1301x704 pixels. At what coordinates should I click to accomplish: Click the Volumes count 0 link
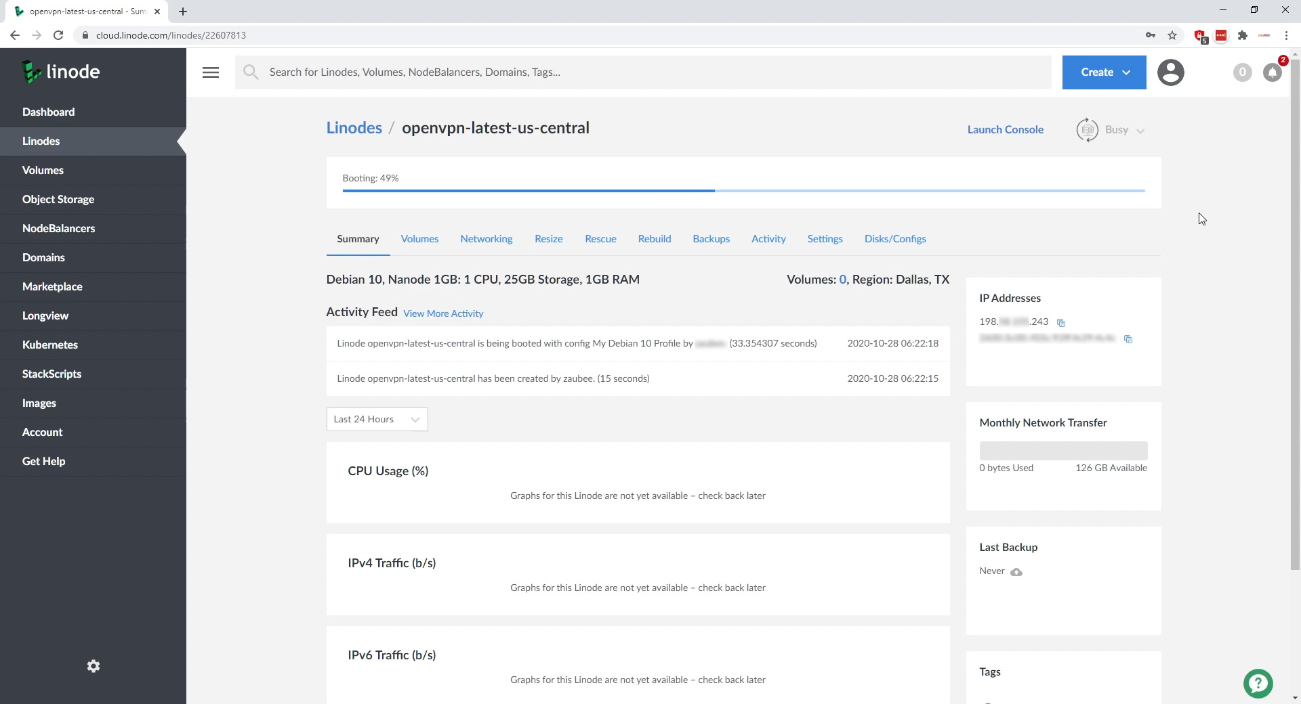(842, 280)
